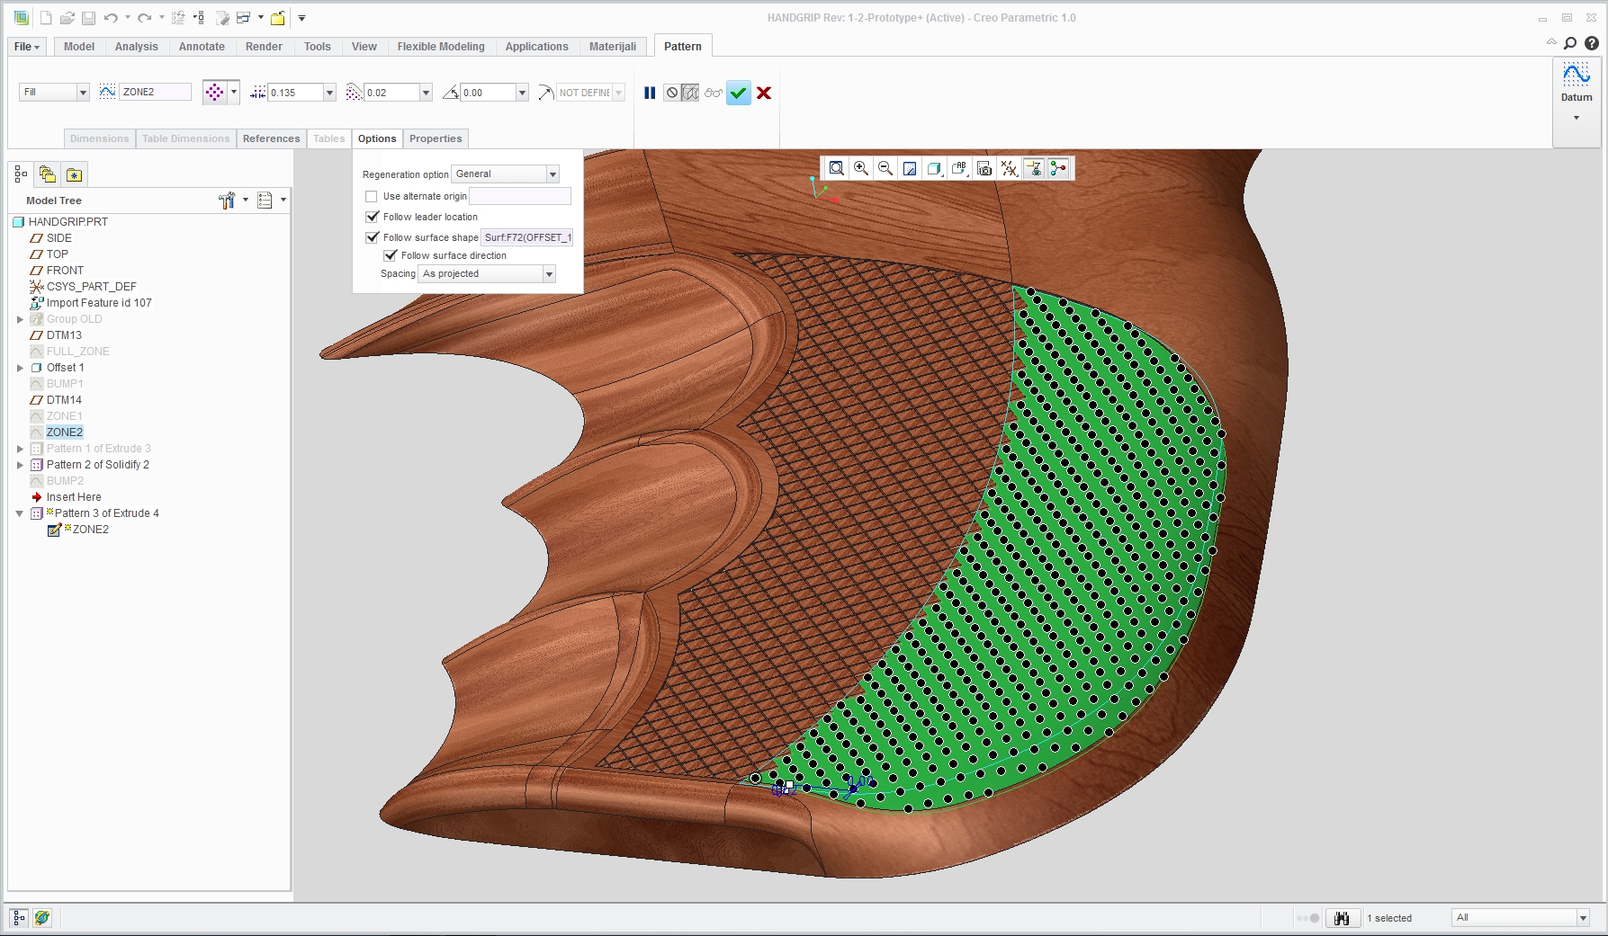Viewport: 1608px width, 936px height.
Task: Expand the Group OLD tree node
Action: pyautogui.click(x=20, y=319)
